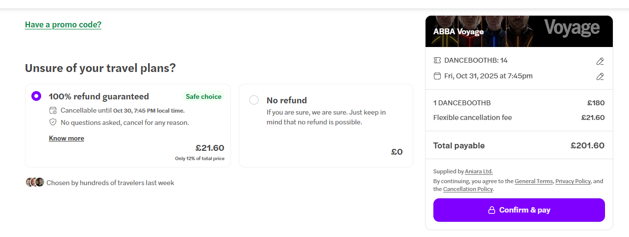Image resolution: width=629 pixels, height=237 pixels.
Task: Edit the DANCEBOOTHB ticket selection pencil icon
Action: point(600,61)
